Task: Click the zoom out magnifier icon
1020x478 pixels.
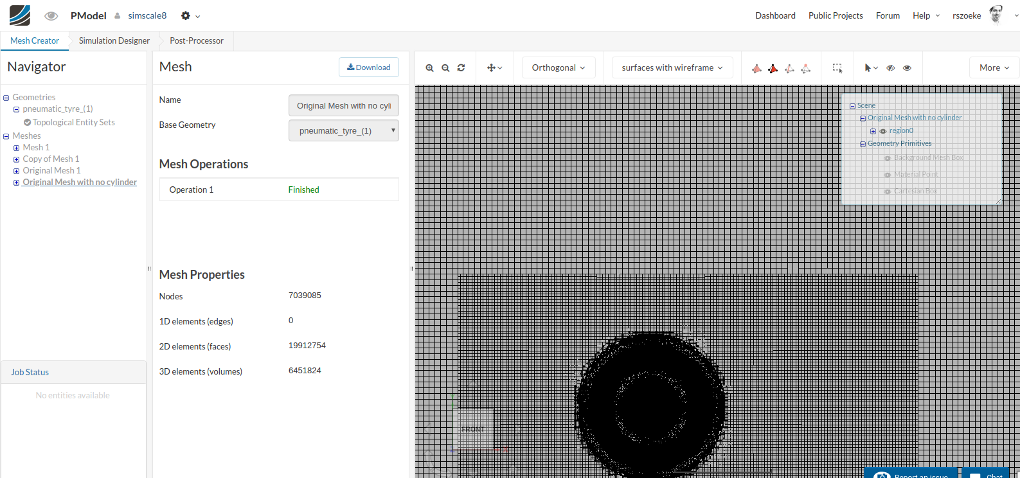Action: [445, 68]
